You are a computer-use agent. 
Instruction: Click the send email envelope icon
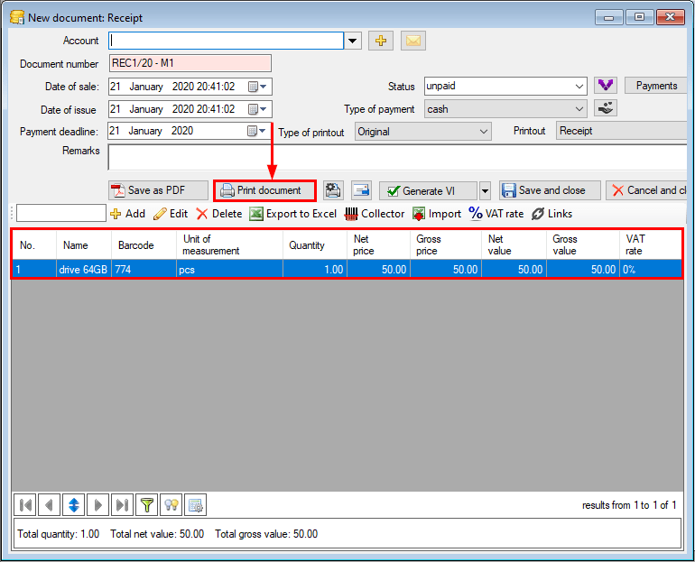pos(413,41)
